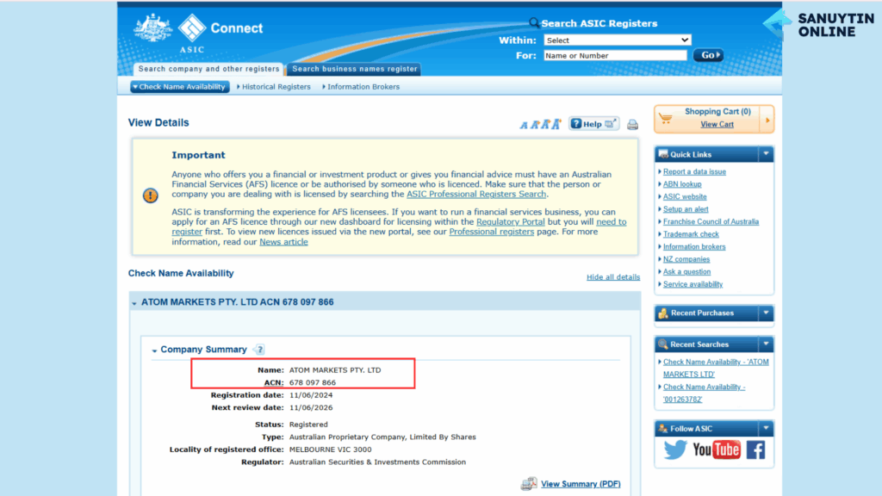
Task: Visit the ASIC website quick link
Action: point(685,196)
